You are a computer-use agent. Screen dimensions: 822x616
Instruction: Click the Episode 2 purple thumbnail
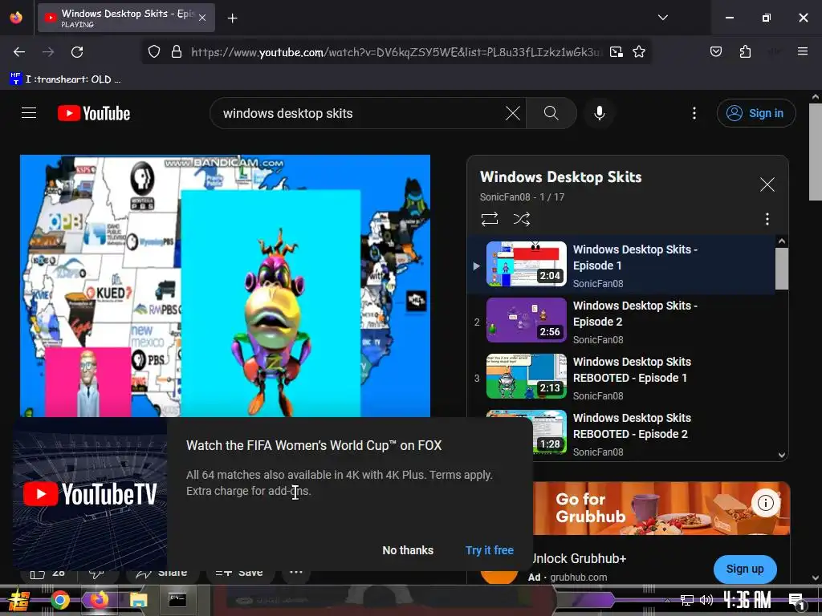pos(527,320)
